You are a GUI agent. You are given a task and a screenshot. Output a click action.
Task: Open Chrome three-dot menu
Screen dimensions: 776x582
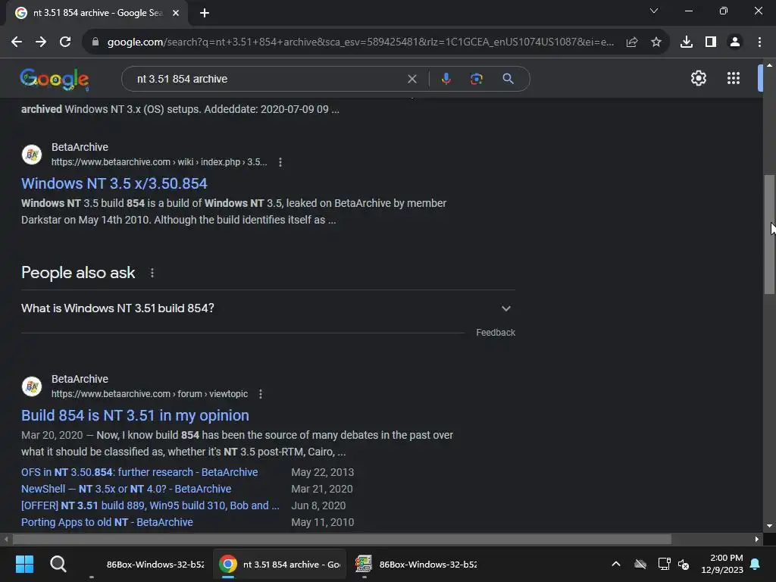pos(759,42)
